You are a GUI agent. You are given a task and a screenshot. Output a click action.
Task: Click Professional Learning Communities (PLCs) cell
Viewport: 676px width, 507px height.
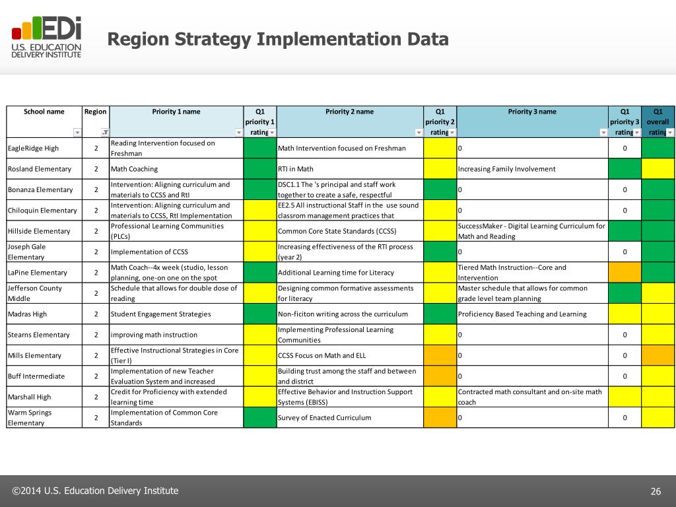(x=176, y=230)
